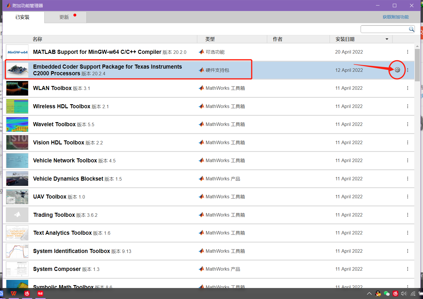Click the Wavelet Toolbox thumbnail image

pos(17,124)
